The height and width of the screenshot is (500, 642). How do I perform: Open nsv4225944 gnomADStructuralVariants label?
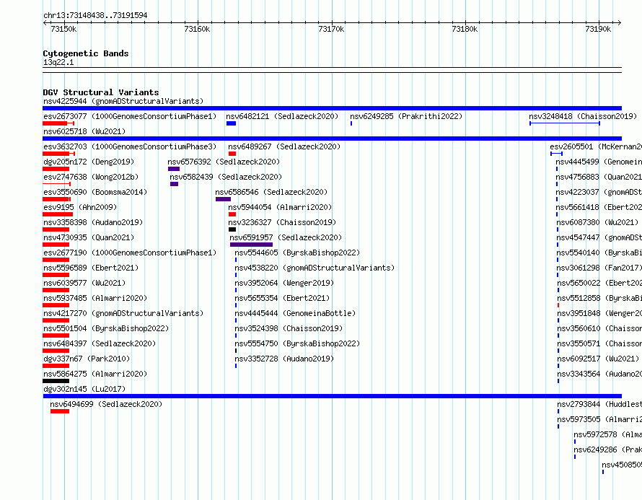coord(123,101)
